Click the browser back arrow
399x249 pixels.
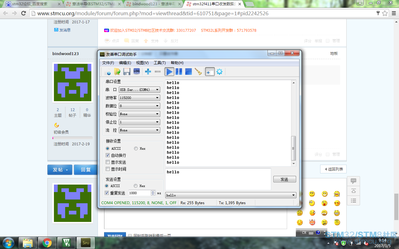(6, 13)
